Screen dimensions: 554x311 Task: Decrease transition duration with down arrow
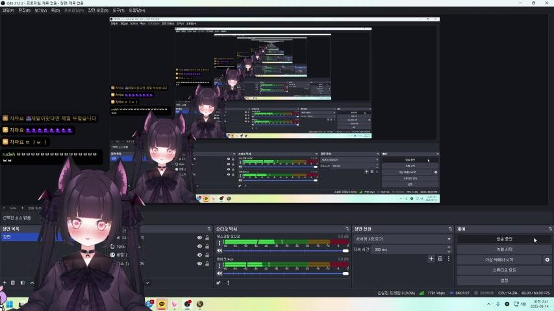click(449, 251)
